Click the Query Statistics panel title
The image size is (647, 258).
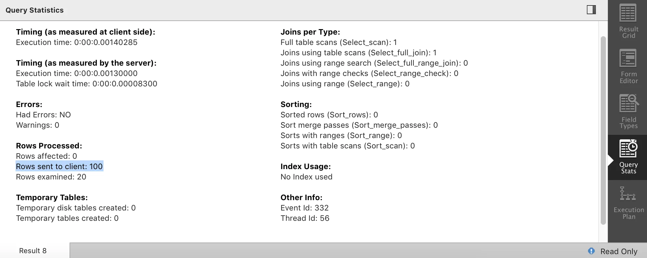[x=35, y=10]
